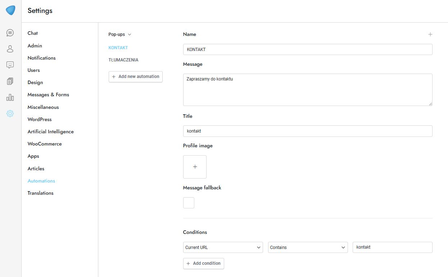Click the Title input field
Viewport: 448px width, 277px height.
[307, 131]
